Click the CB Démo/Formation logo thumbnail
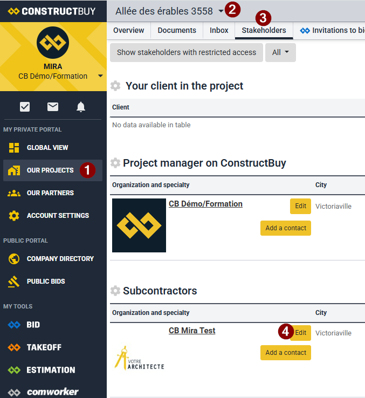The image size is (365, 398). tap(139, 225)
